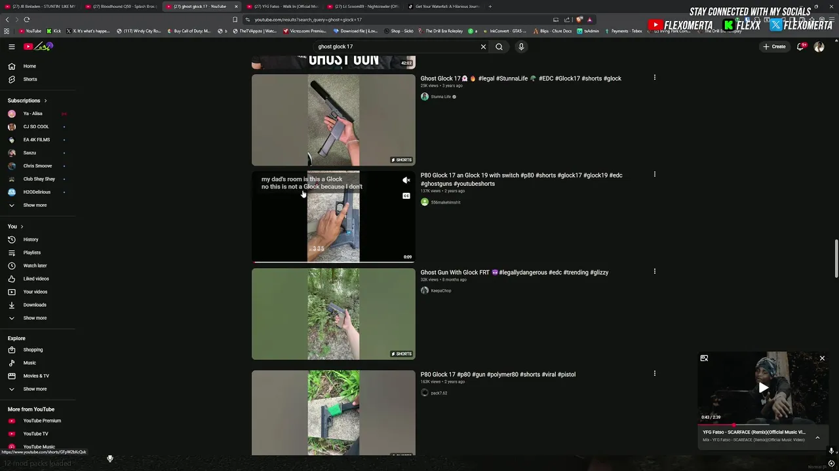Open the Ghost Glock 17 Stunna Life thumbnail

pyautogui.click(x=334, y=120)
